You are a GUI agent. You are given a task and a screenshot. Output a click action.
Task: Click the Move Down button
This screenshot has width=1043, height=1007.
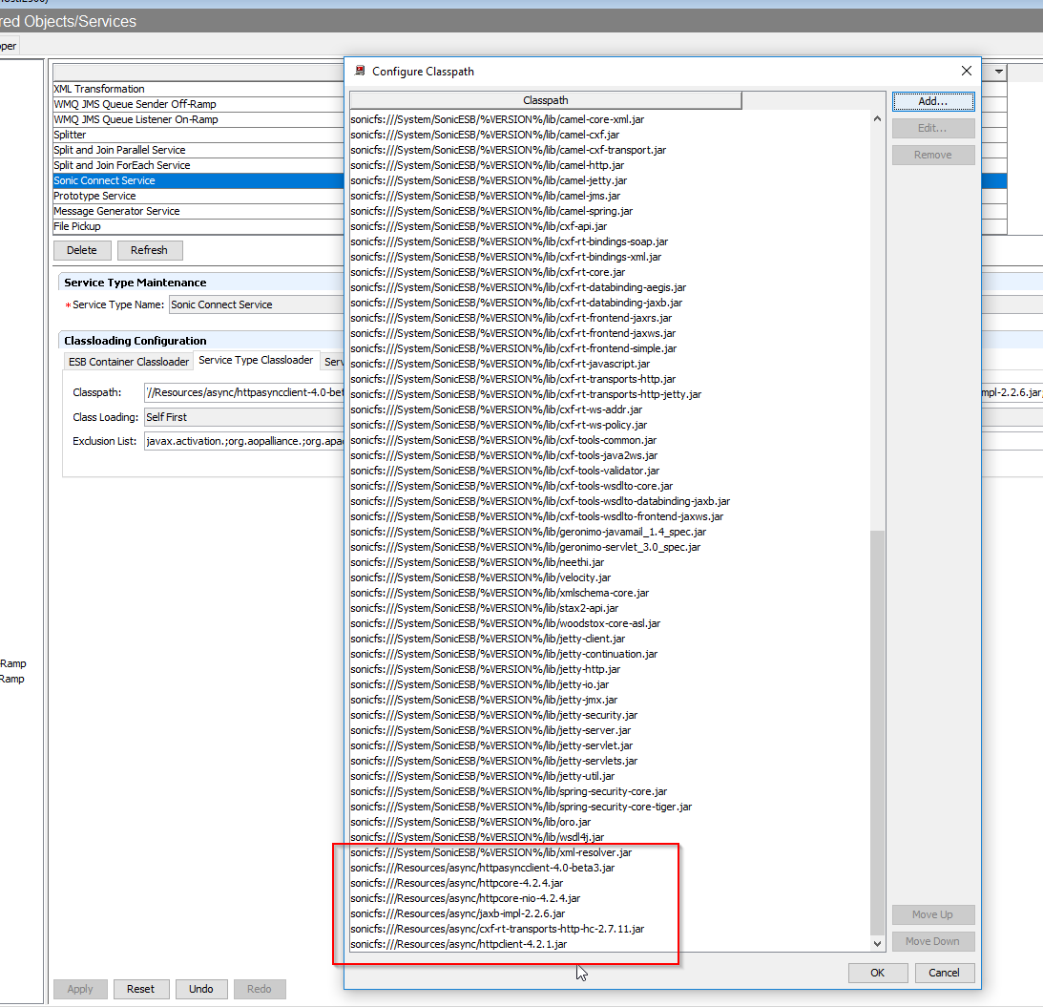tap(932, 941)
